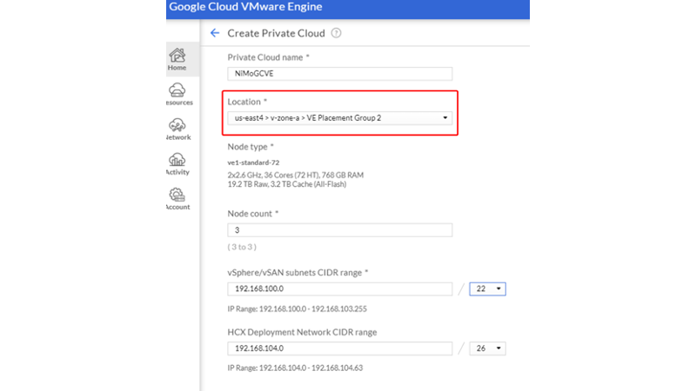Choose the Activity label in sidebar
Screen dimensions: 696x391
tap(178, 172)
